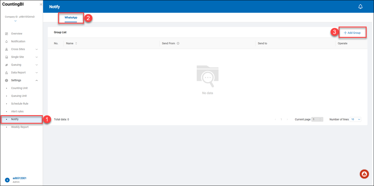Click the user avatar icon

tap(7, 180)
